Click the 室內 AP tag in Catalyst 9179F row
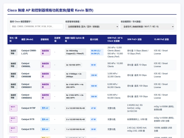 point(45,108)
